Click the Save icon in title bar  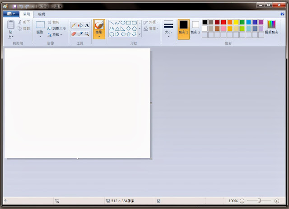15,6
